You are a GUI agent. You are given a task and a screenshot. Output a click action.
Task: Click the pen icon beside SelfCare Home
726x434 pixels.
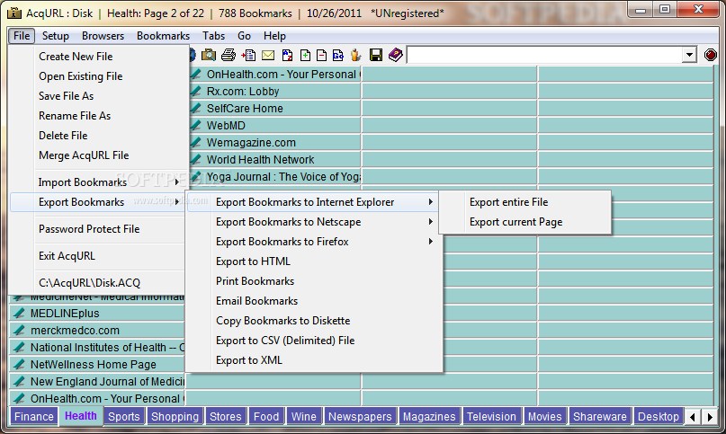click(x=196, y=108)
